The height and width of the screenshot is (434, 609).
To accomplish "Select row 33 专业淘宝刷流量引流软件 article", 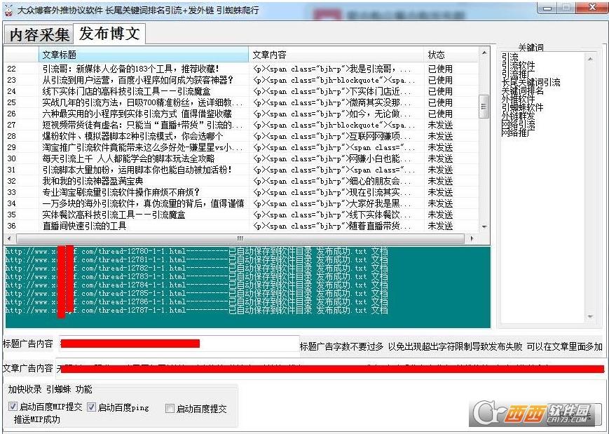I will coord(241,192).
